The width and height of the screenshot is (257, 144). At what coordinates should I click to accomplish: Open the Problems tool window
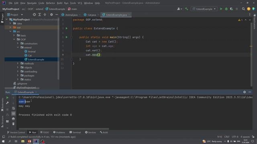click(x=59, y=132)
